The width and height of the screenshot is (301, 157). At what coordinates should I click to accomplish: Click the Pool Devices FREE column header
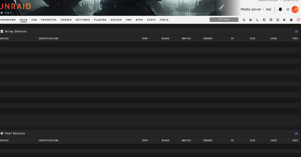[x=295, y=140]
